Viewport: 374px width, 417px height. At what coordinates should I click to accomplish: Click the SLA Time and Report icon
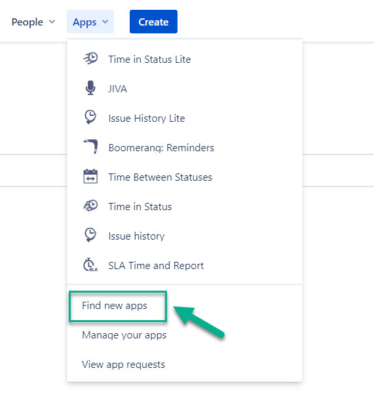[x=90, y=264]
